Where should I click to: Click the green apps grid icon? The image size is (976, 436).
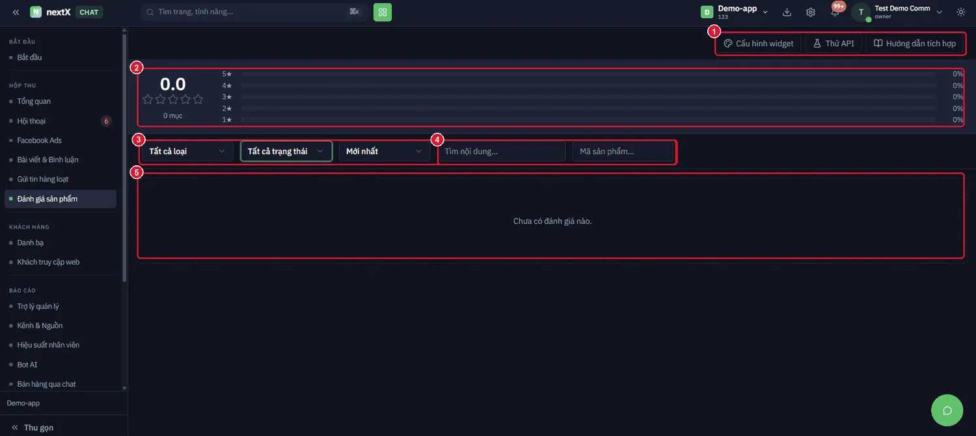click(x=383, y=12)
